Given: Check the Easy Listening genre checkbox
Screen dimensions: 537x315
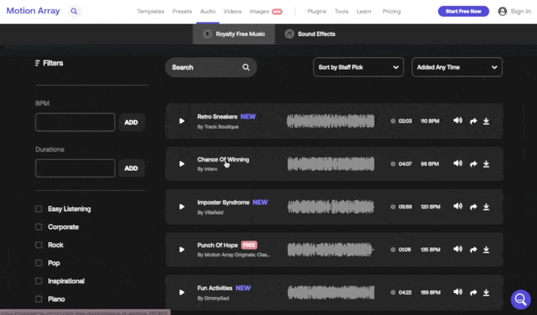Looking at the screenshot, I should coord(39,209).
